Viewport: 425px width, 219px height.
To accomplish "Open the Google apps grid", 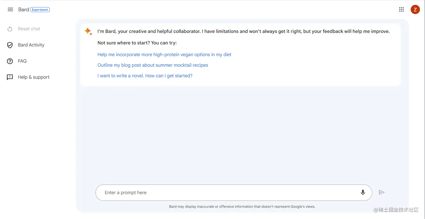I will click(x=401, y=10).
